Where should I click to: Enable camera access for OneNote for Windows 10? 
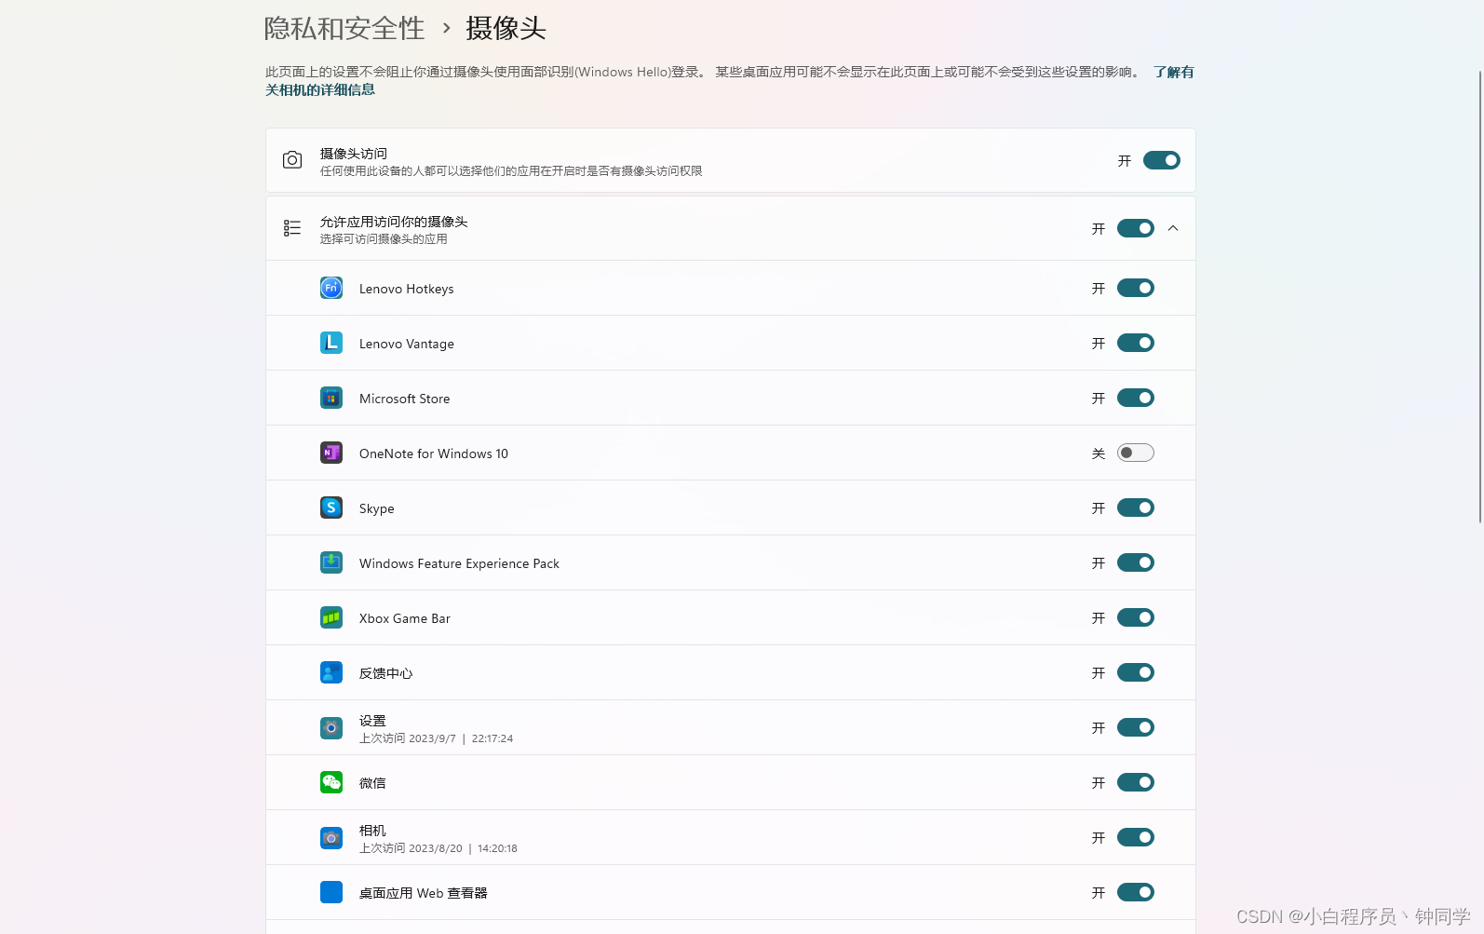1136,453
